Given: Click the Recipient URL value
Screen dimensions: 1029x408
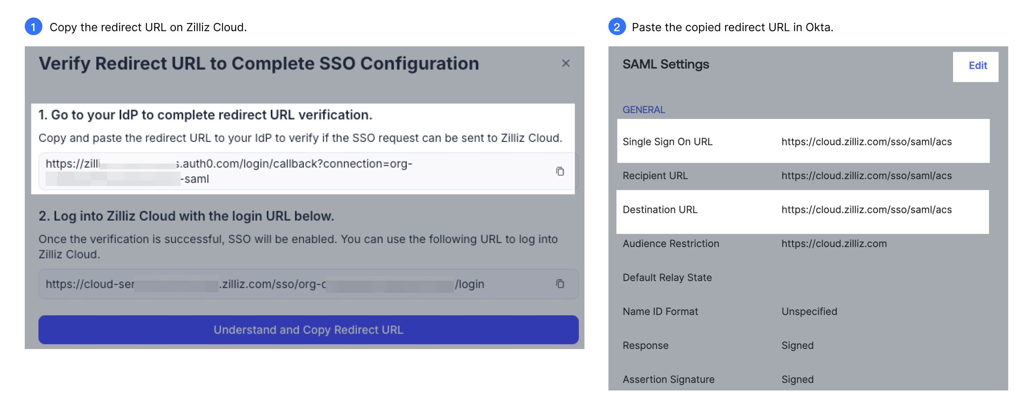Looking at the screenshot, I should tap(866, 175).
